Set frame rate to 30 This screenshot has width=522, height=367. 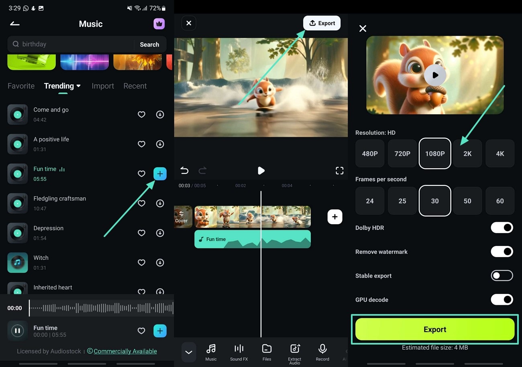pyautogui.click(x=435, y=201)
